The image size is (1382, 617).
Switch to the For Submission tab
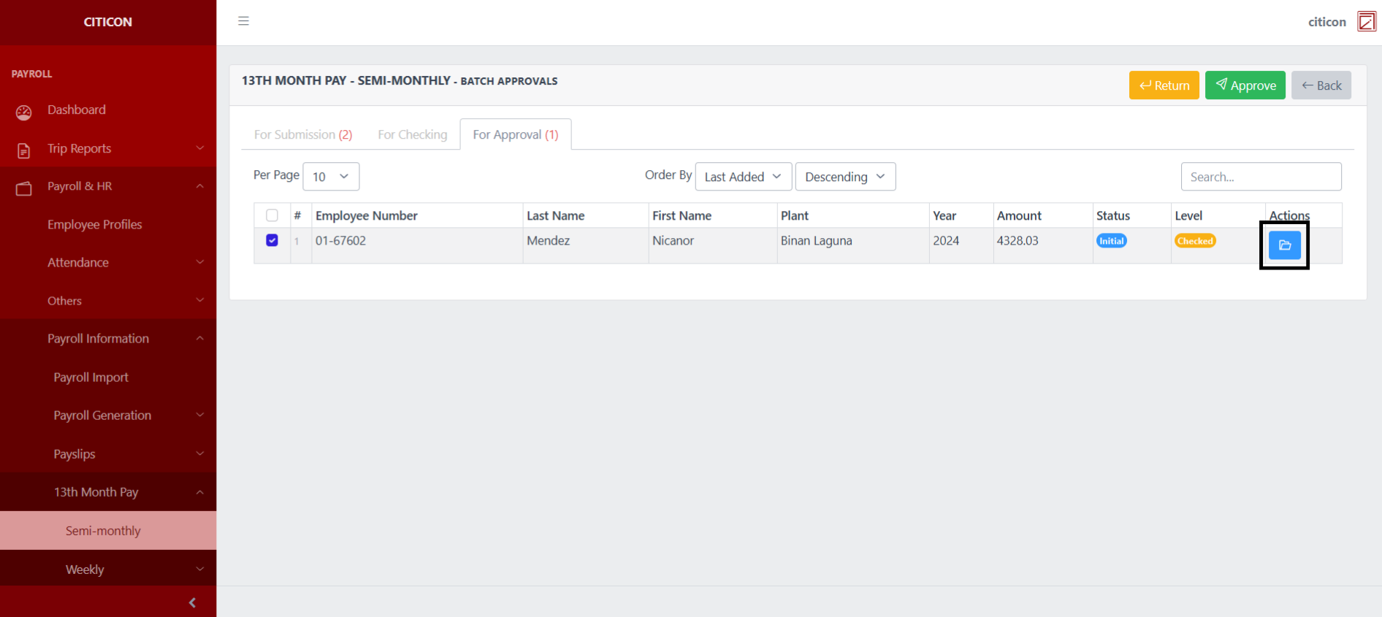pos(303,135)
